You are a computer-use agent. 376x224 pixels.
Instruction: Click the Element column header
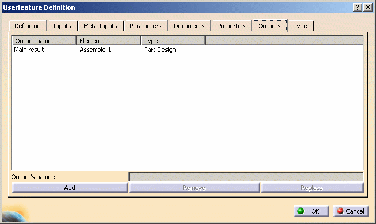click(109, 41)
